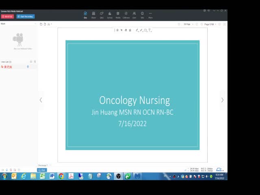Click the Start Recording button
The width and height of the screenshot is (260, 195).
coord(26,17)
